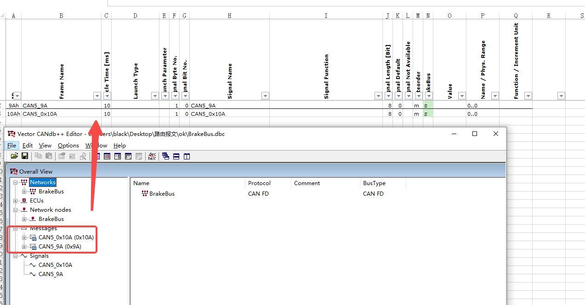Screen dimensions: 585x305
Task: Click the Overall View window title icon
Action: point(14,171)
